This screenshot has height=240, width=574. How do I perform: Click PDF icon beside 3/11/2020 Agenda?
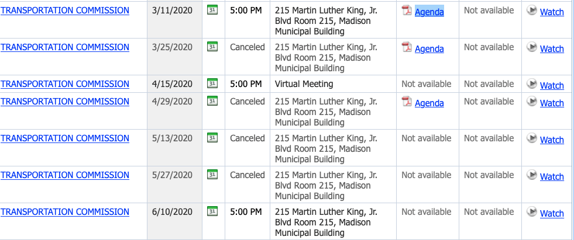coord(407,11)
